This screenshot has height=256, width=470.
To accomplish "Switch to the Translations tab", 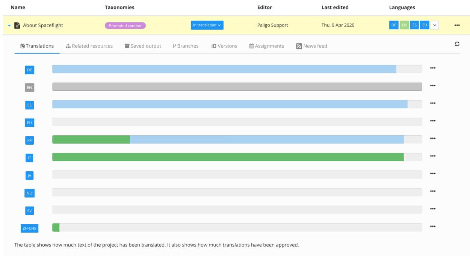I will click(x=36, y=45).
